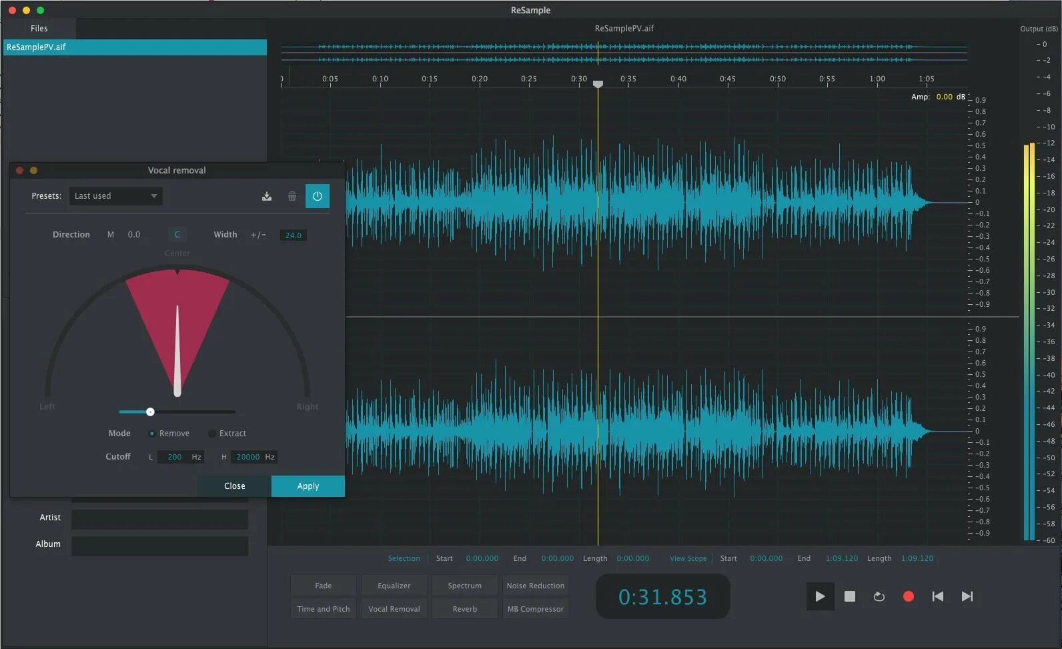Edit the Width value 24.0
1062x649 pixels.
294,235
